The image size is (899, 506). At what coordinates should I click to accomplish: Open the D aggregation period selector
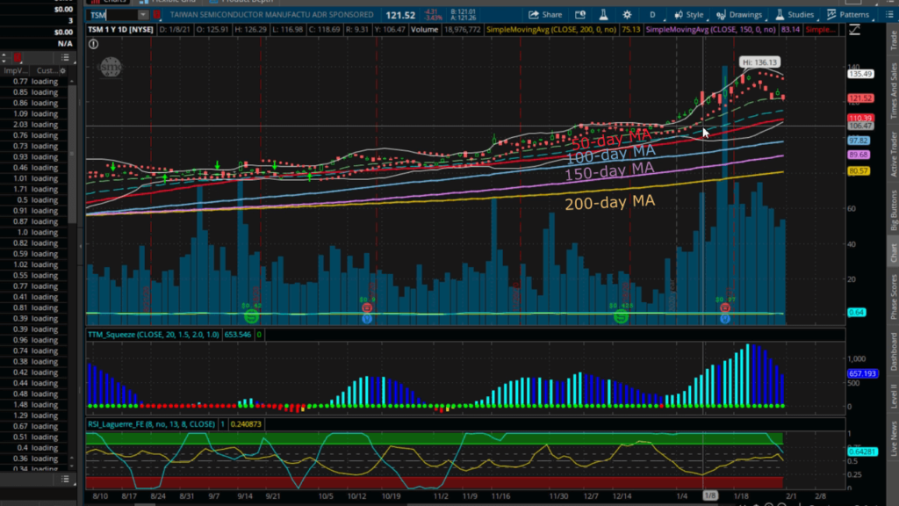[x=652, y=14]
